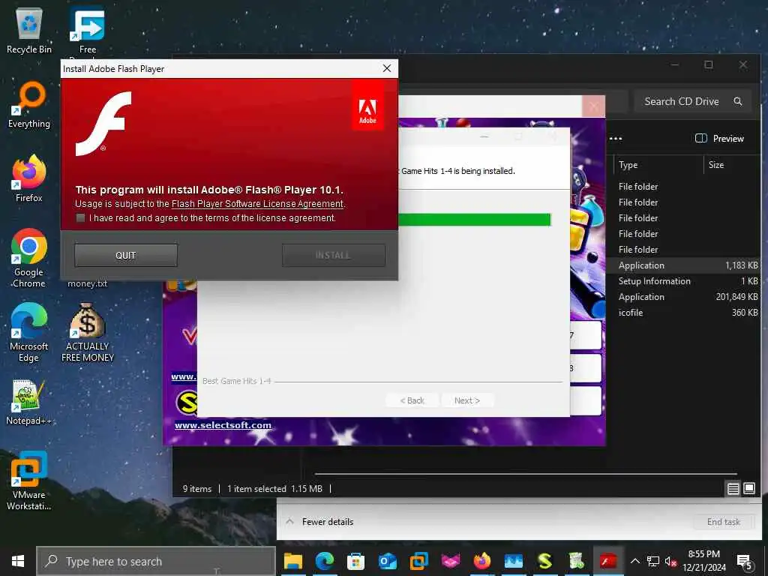The image size is (768, 576).
Task: Open the Action Center notifications icon
Action: [x=744, y=562]
